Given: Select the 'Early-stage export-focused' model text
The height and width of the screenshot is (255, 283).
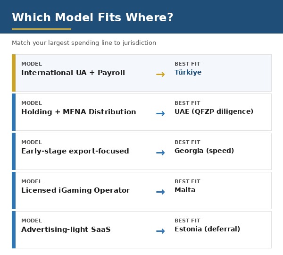Looking at the screenshot, I should (x=75, y=151).
